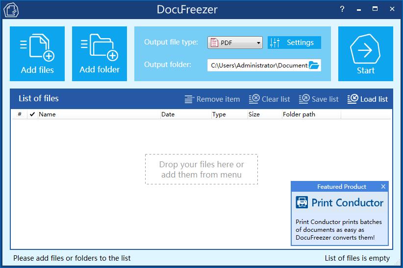Sort by the Name column header
403x268 pixels.
click(99, 114)
